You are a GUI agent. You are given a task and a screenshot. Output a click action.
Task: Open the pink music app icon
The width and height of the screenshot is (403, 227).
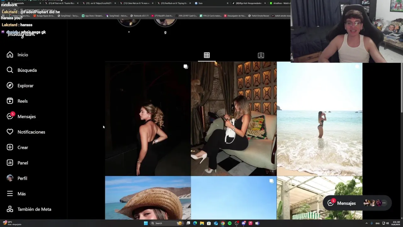[250, 223]
